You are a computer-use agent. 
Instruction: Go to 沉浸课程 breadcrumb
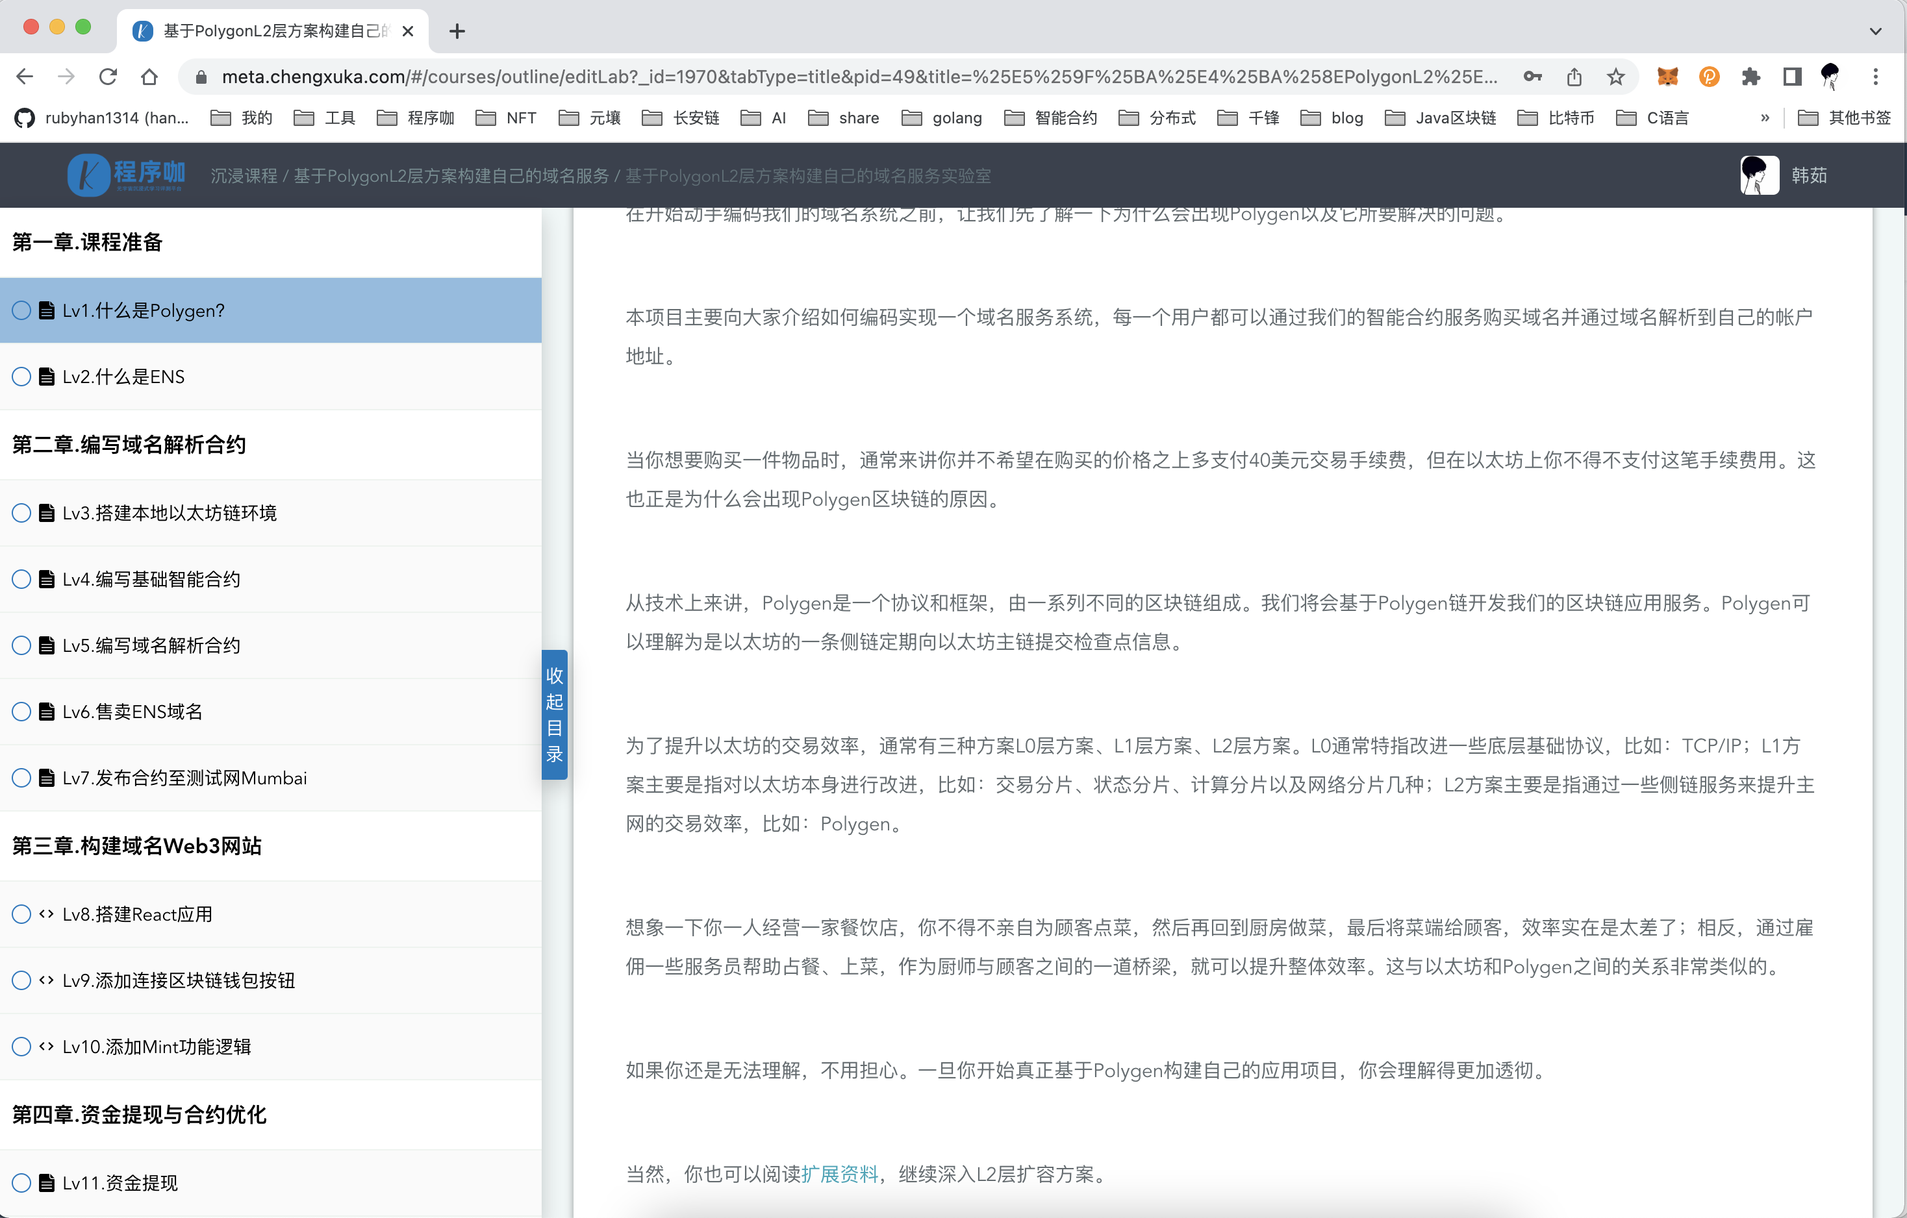coord(244,176)
